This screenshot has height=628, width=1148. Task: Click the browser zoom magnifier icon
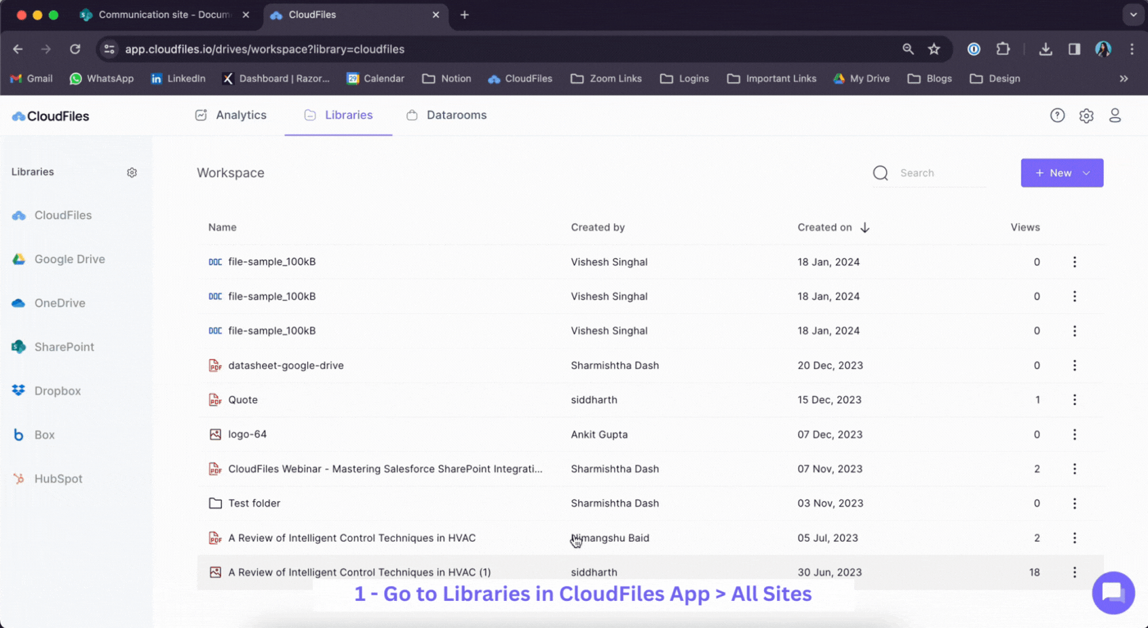point(908,49)
